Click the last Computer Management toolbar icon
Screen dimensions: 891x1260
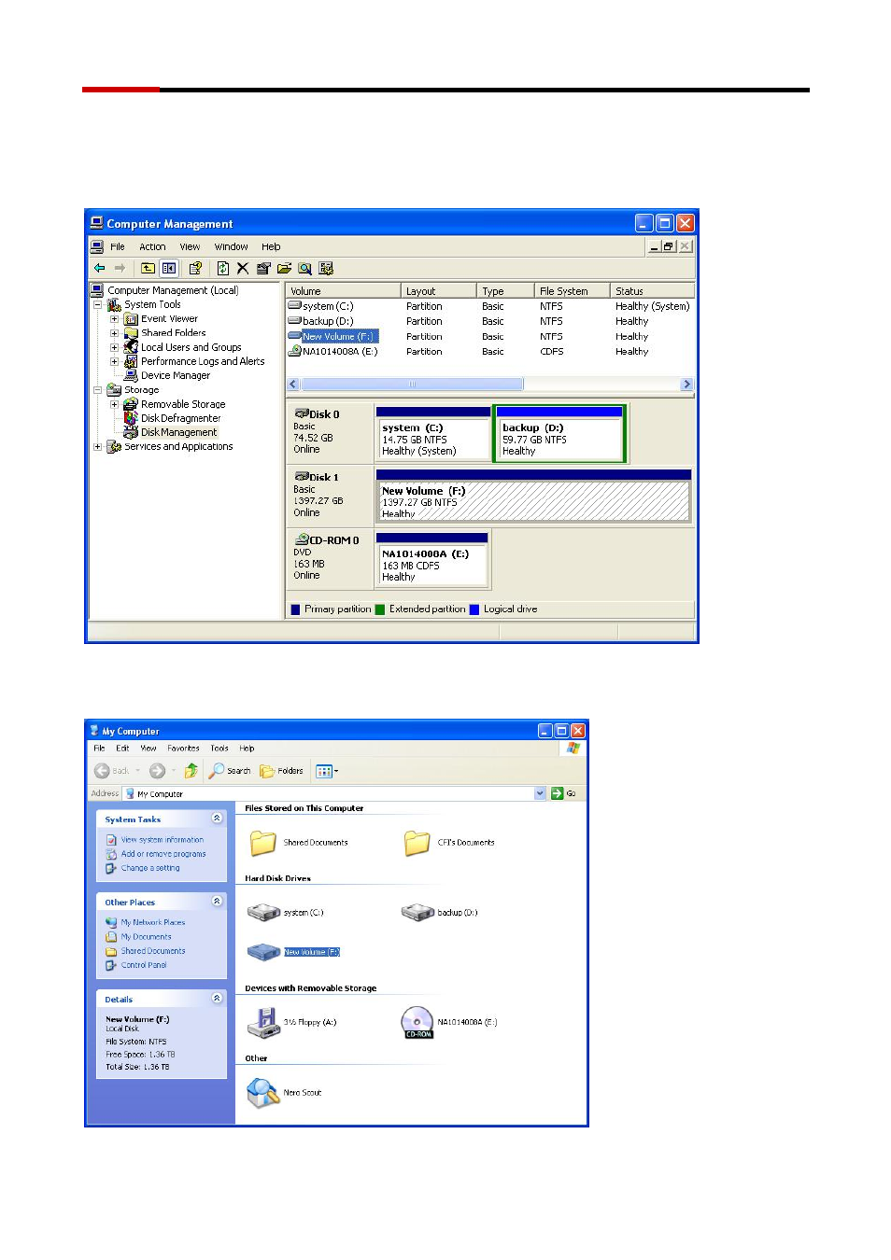[x=326, y=268]
